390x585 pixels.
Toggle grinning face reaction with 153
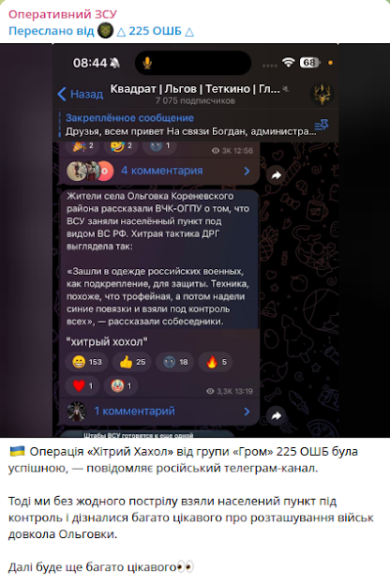[x=87, y=362]
